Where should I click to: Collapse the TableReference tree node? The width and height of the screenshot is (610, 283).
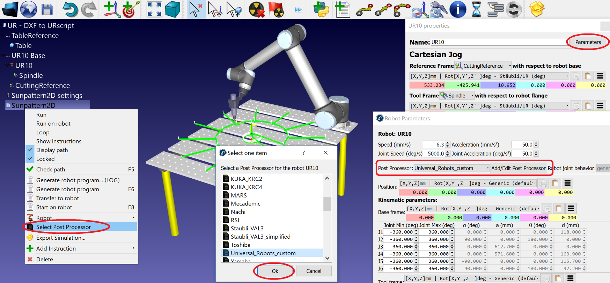click(x=3, y=36)
